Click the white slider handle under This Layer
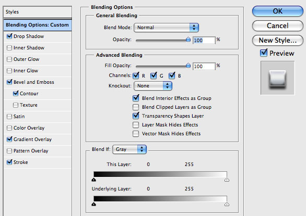 [227, 180]
